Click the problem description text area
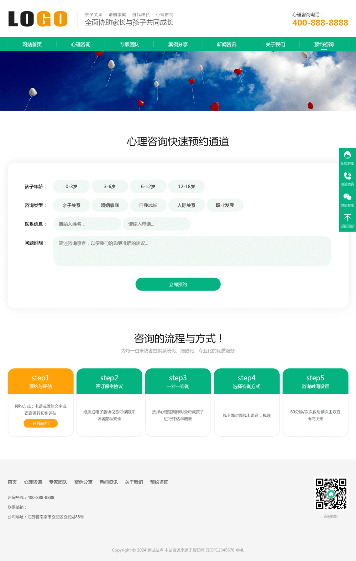This screenshot has height=561, width=356. click(192, 251)
